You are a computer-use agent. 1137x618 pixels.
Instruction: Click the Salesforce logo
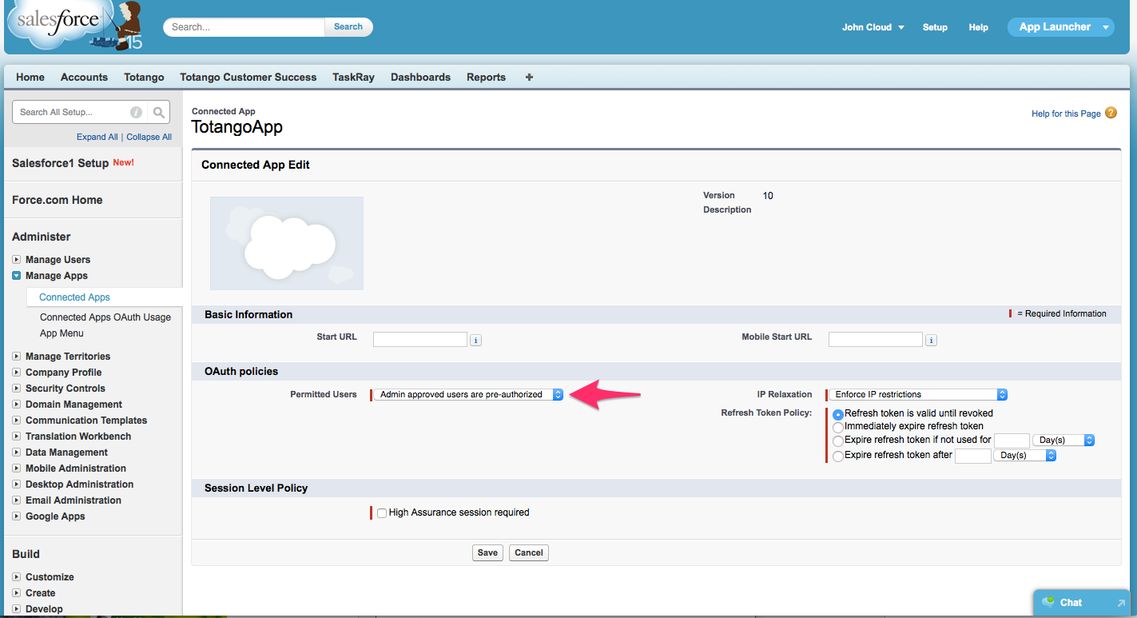(x=74, y=24)
